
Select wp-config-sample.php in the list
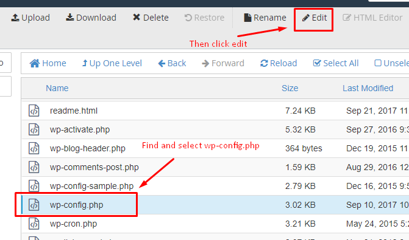tap(215, 186)
